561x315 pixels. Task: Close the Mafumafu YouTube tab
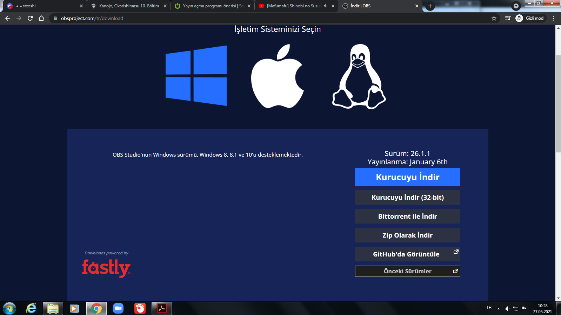click(x=333, y=6)
